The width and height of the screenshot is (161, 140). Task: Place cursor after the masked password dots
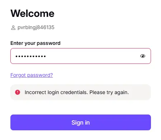[47, 56]
